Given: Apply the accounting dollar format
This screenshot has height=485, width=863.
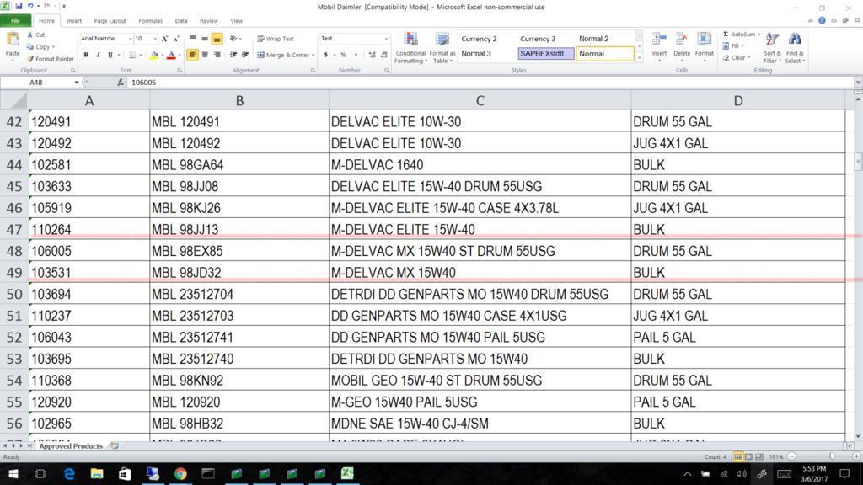Looking at the screenshot, I should pos(326,55).
